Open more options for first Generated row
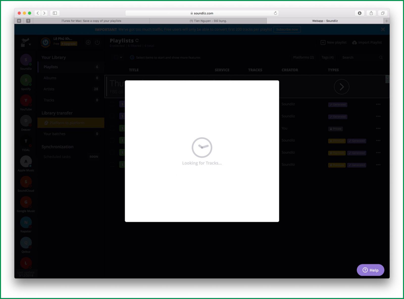Viewport: 404px width, 299px height. [378, 104]
